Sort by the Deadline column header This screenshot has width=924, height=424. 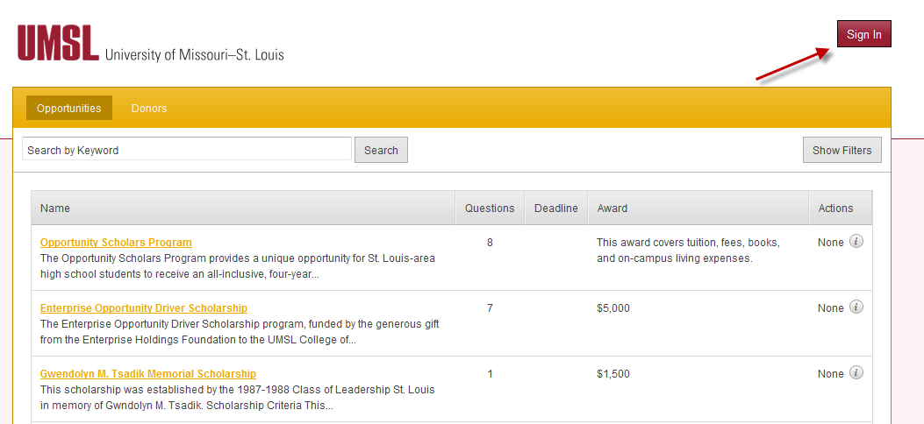click(x=556, y=208)
